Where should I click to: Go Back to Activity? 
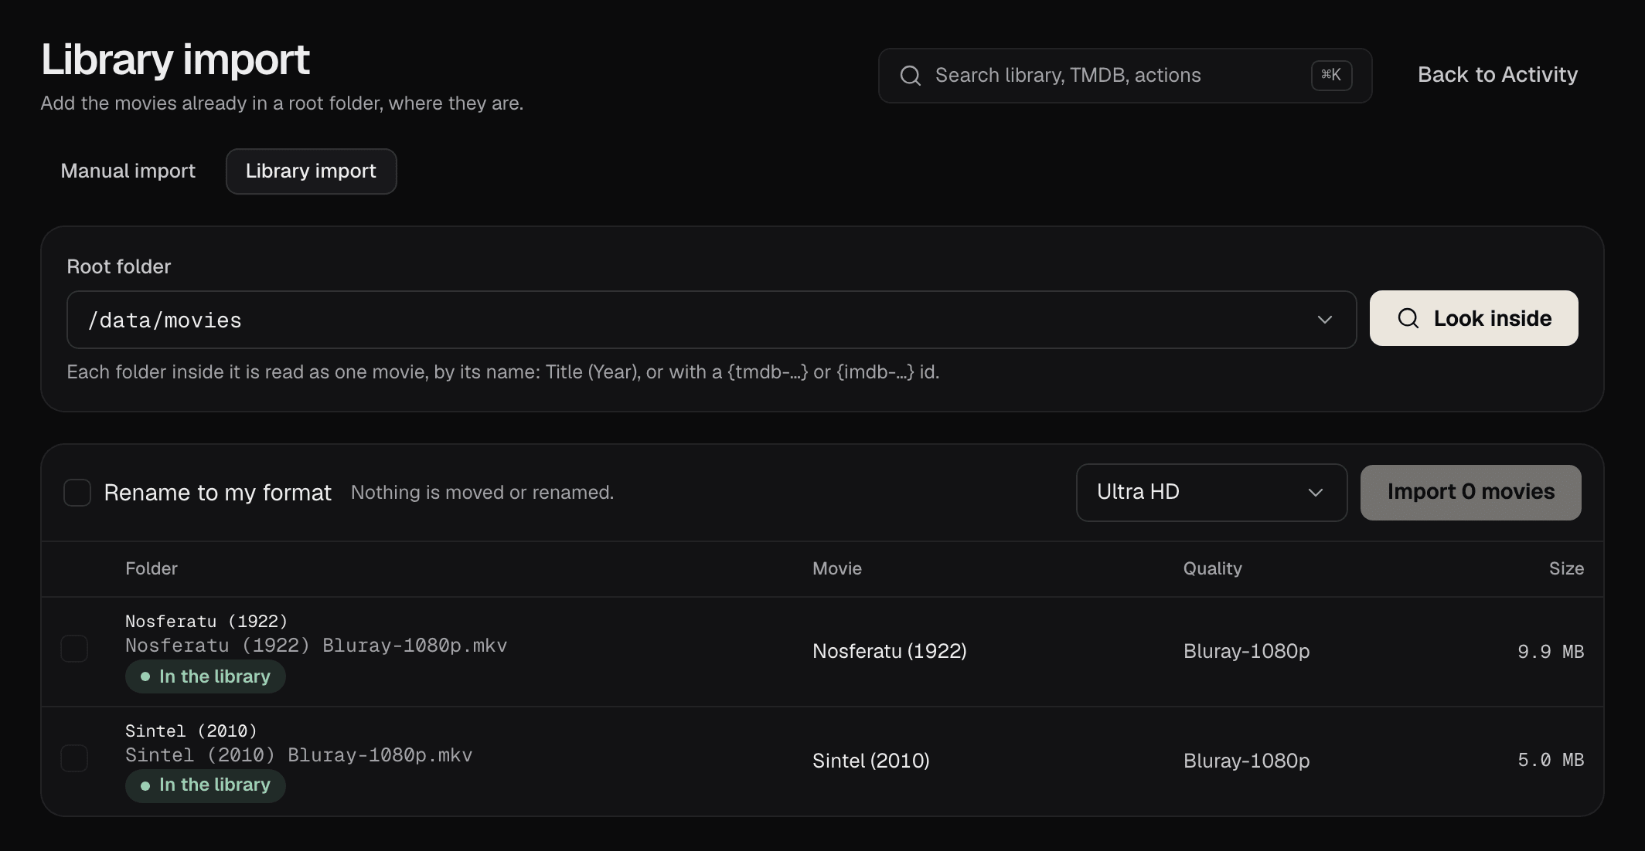(1497, 75)
